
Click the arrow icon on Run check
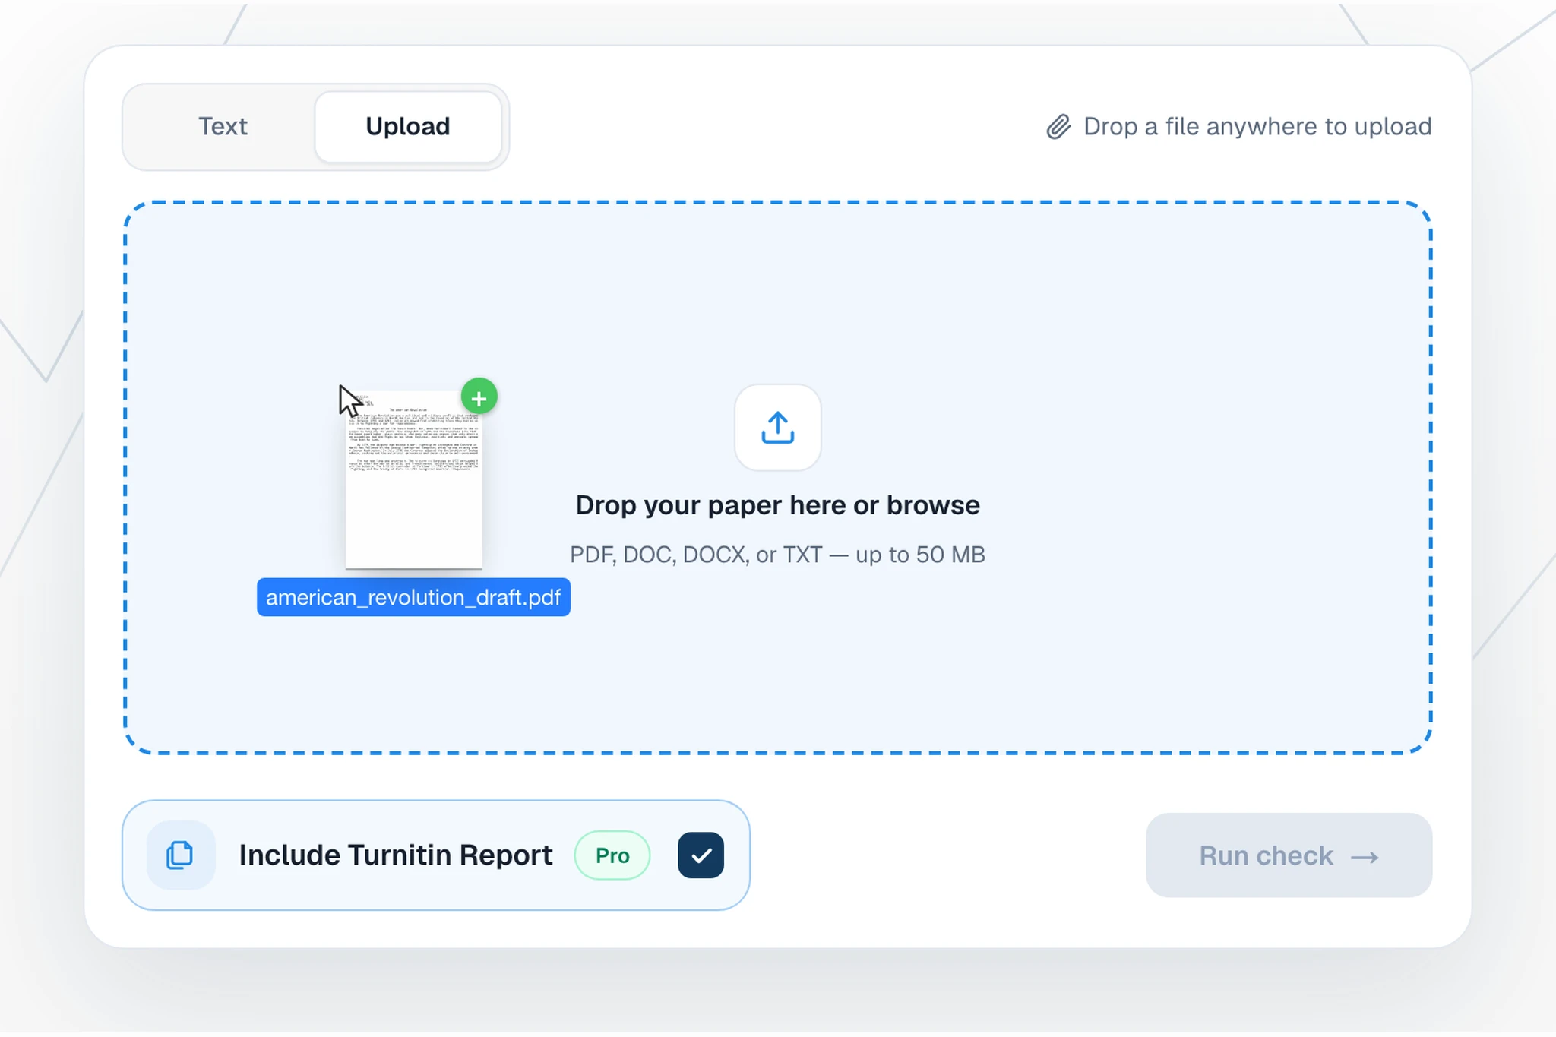pyautogui.click(x=1365, y=857)
